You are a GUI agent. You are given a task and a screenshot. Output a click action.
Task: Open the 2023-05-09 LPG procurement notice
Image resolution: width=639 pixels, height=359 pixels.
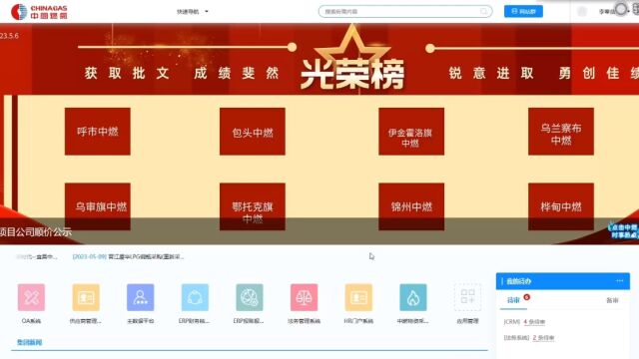click(128, 257)
